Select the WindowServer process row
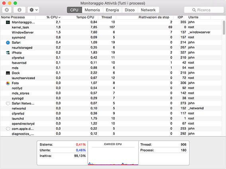Screen dimensions: 226x169 click(111, 32)
